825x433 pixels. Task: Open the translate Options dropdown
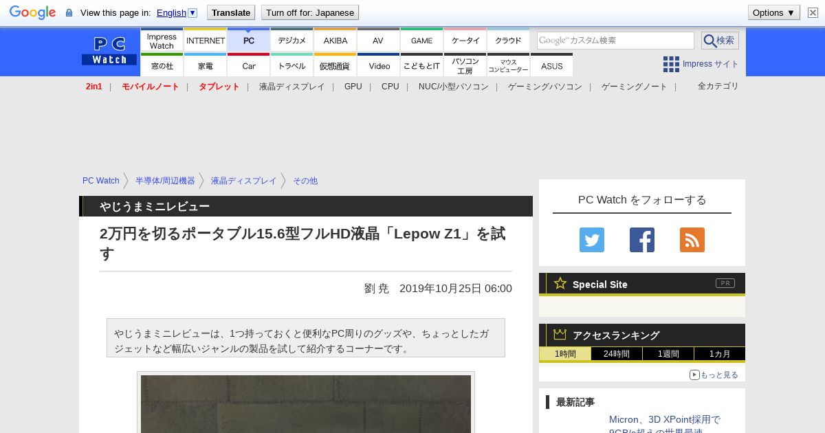pyautogui.click(x=773, y=12)
